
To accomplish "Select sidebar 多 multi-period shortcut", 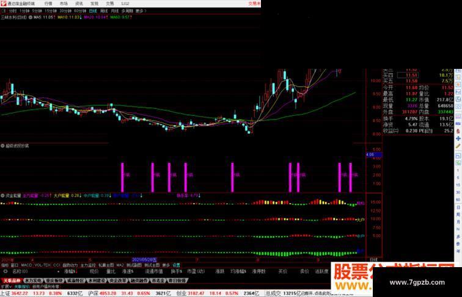I will (458, 237).
